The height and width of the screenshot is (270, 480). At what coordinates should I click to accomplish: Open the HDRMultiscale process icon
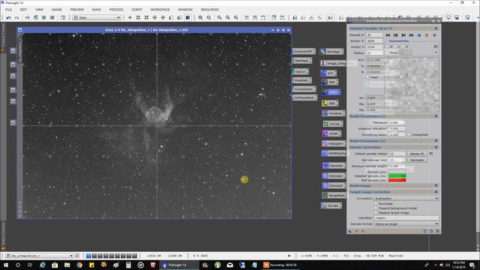point(334,153)
